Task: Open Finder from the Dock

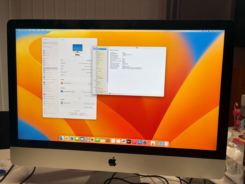Action: coord(62,138)
